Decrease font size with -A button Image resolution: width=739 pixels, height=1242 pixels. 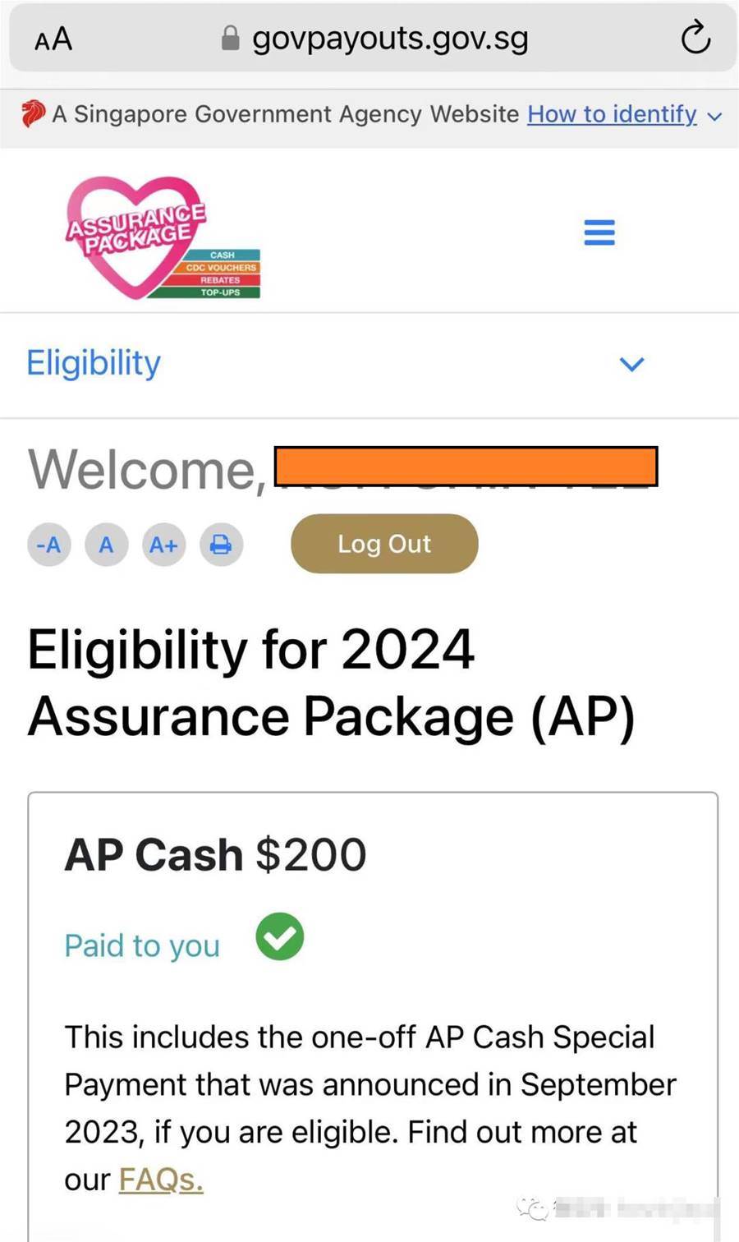coord(48,544)
